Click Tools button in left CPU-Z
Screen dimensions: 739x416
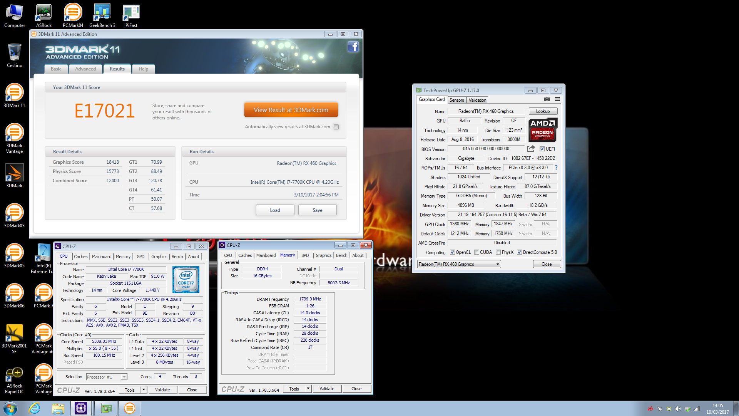tap(130, 390)
